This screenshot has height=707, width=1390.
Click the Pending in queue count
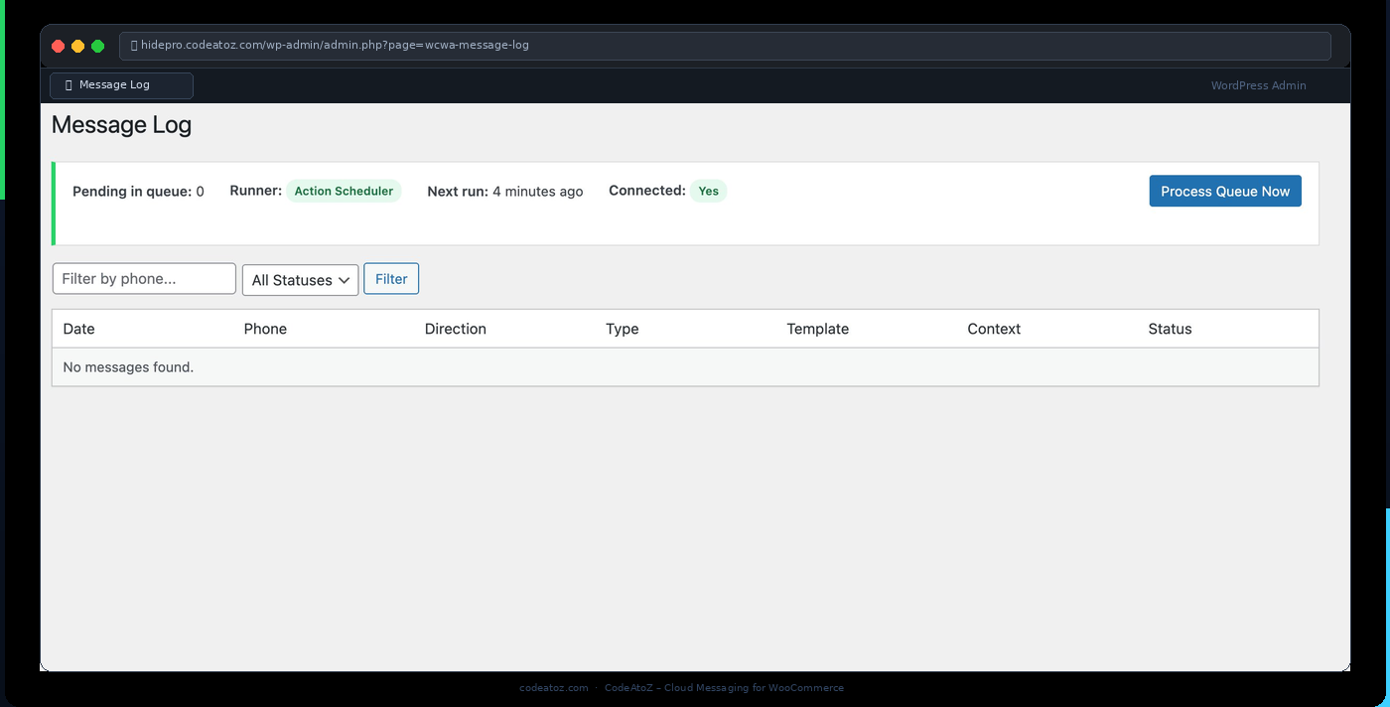click(x=138, y=192)
